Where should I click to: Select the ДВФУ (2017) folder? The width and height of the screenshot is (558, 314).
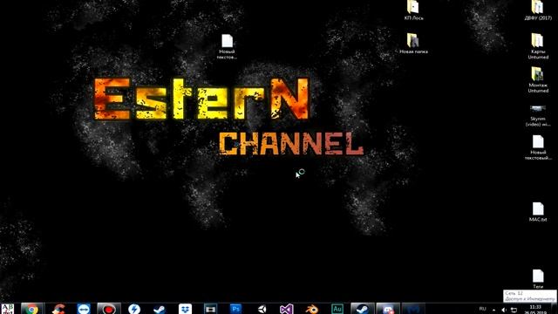coord(538,10)
